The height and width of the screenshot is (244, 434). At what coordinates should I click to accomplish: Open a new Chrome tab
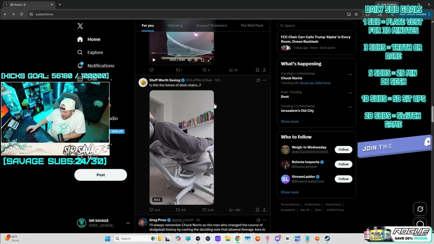coord(60,5)
